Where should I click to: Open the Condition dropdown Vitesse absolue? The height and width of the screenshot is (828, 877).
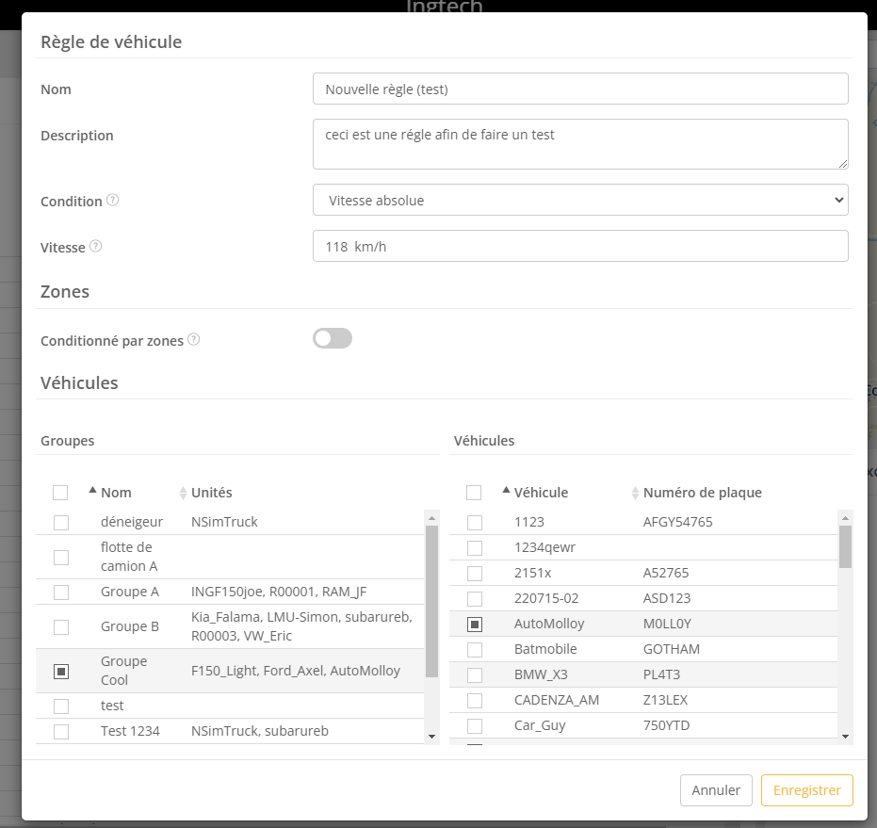580,200
